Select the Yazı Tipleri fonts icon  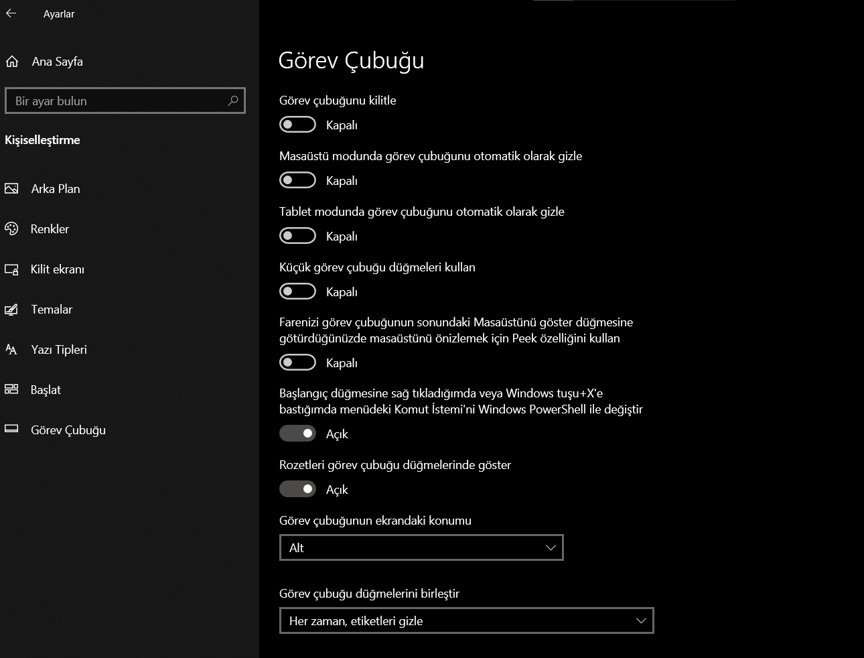pos(12,349)
